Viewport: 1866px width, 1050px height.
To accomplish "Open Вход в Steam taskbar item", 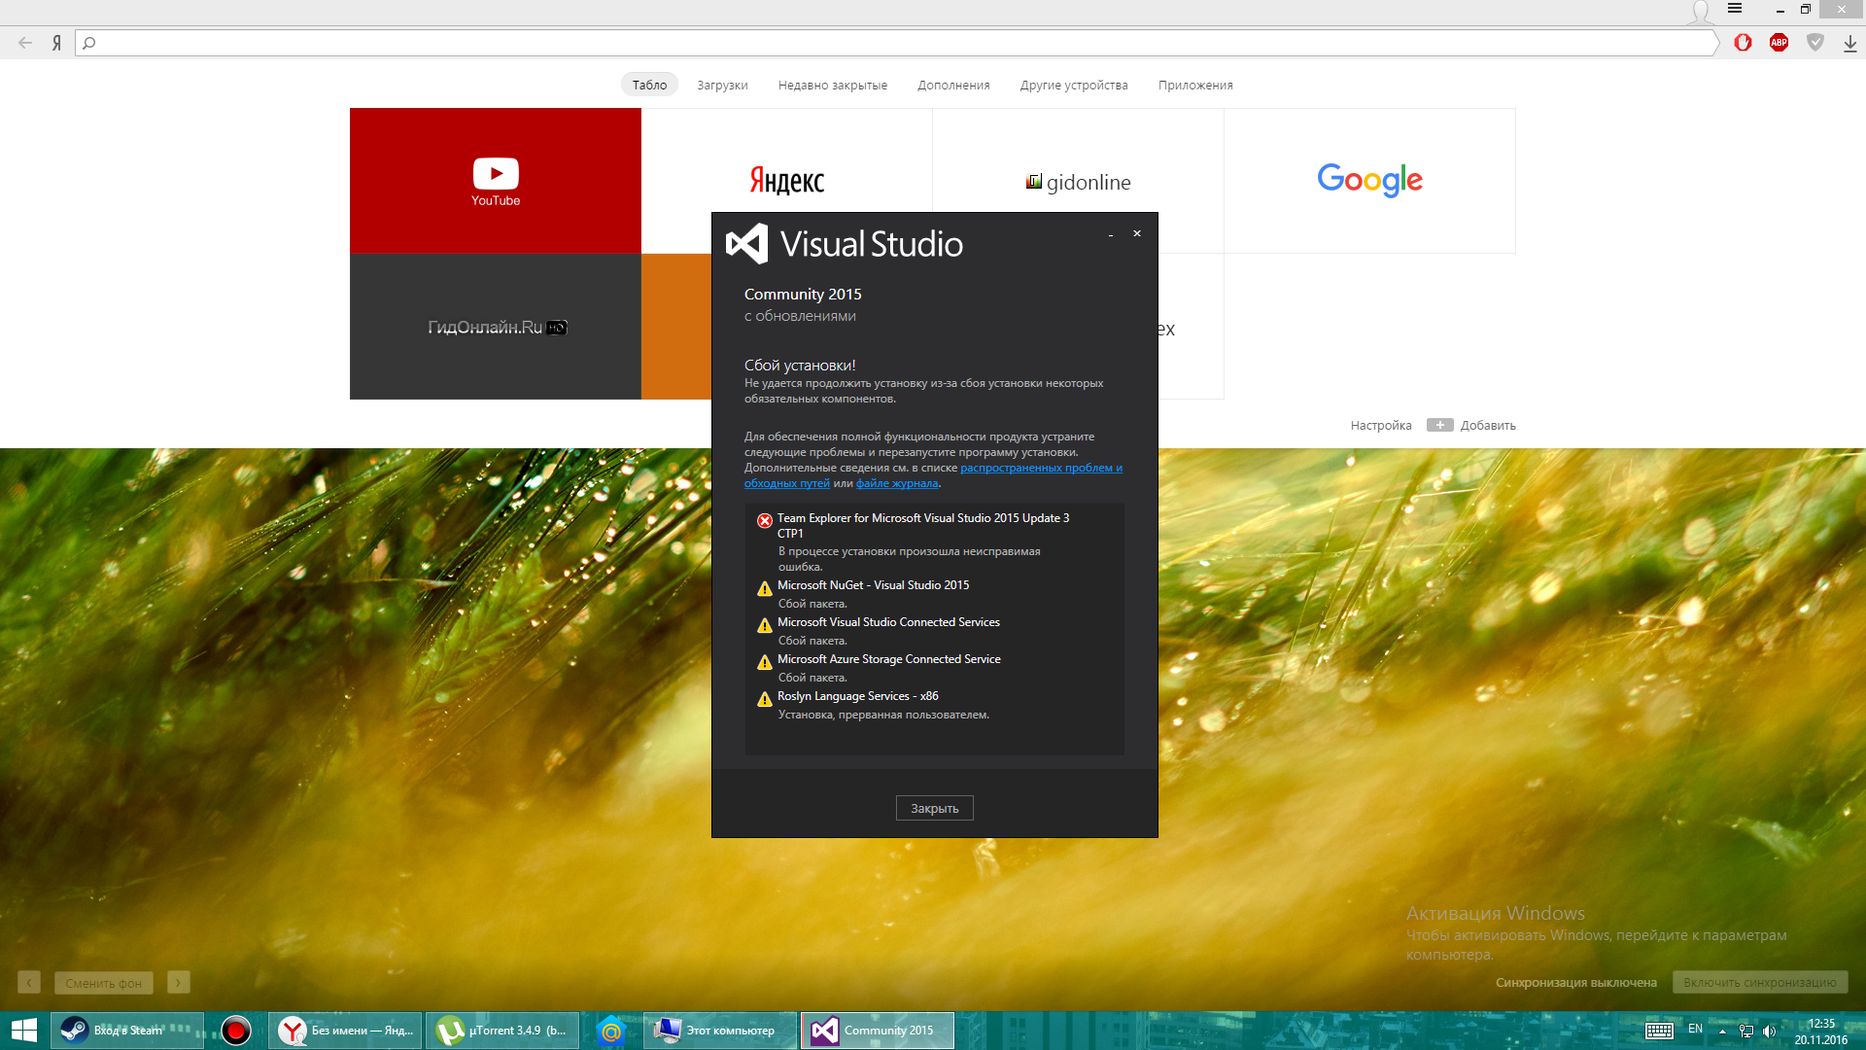I will click(x=128, y=1031).
